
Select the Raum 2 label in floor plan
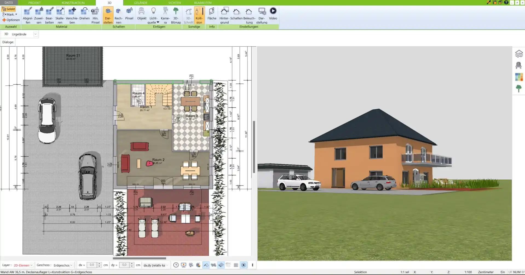(x=158, y=160)
